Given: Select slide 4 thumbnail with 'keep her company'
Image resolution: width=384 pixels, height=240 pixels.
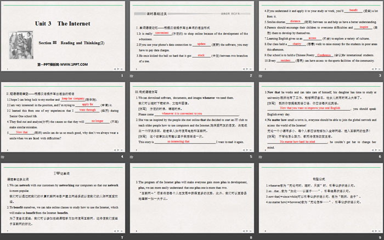Looking at the screenshot, I should click(63, 117).
